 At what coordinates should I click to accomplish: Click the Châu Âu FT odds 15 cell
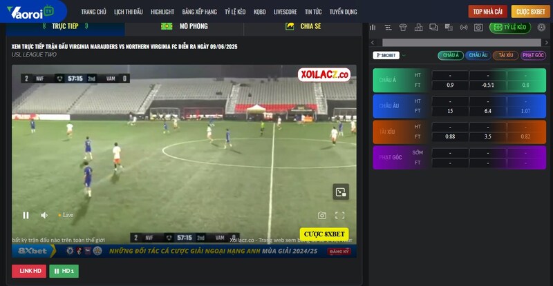point(450,111)
